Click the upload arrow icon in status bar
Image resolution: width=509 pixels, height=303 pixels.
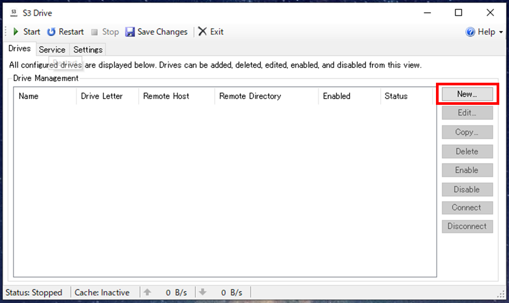(x=147, y=292)
